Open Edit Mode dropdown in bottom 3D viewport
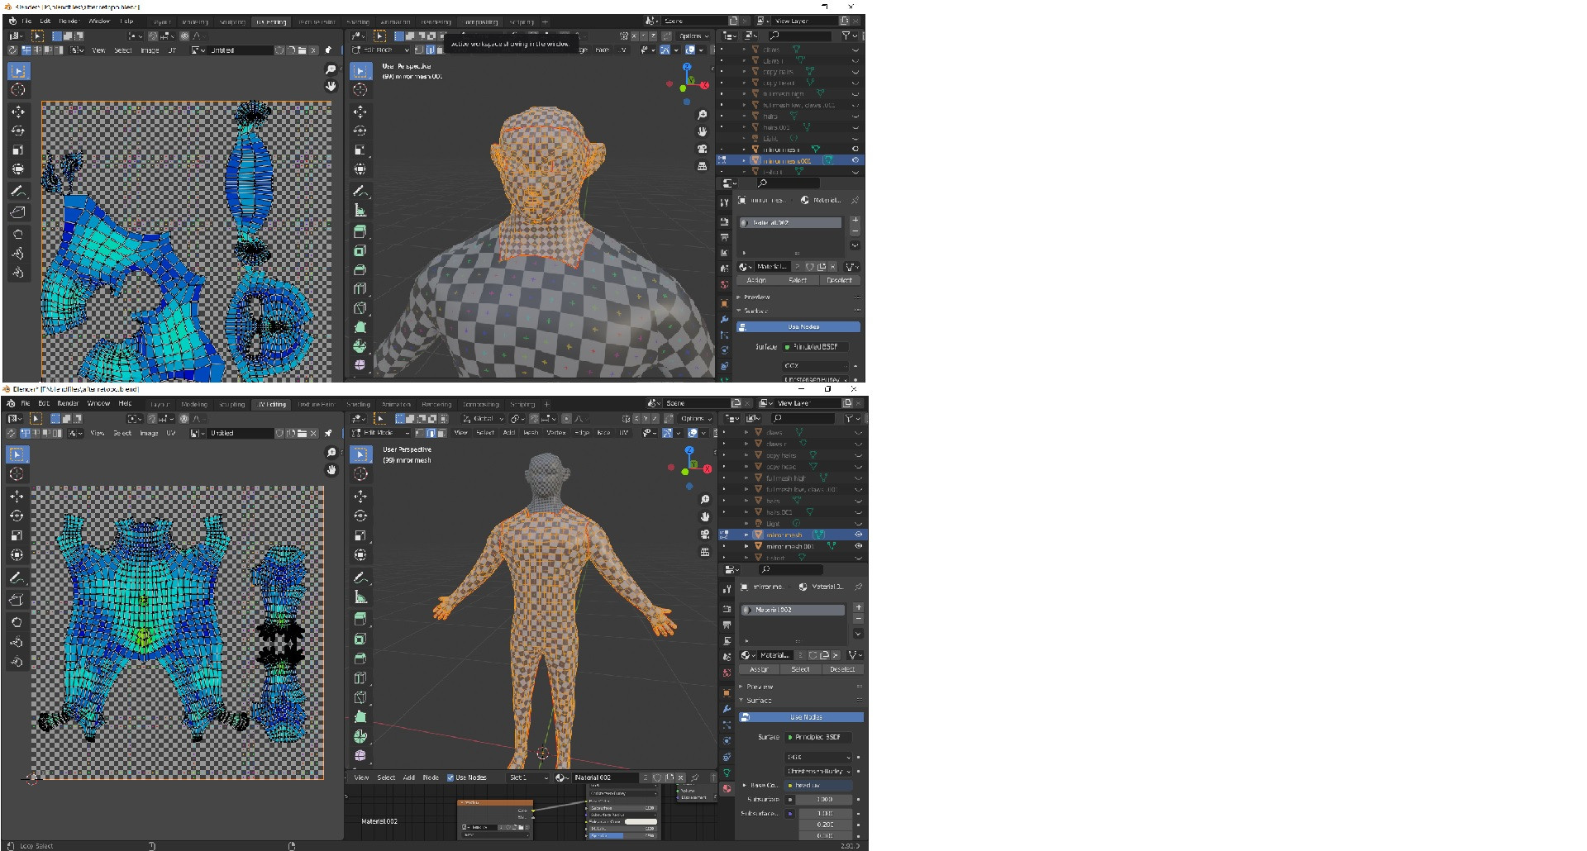This screenshot has height=851, width=1587. [381, 432]
